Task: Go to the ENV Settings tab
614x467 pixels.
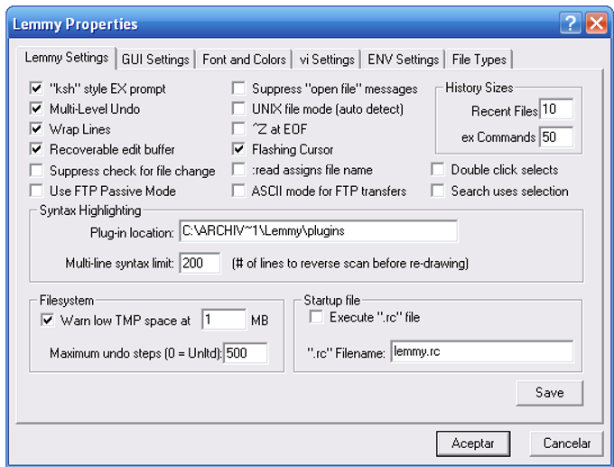Action: (x=403, y=60)
